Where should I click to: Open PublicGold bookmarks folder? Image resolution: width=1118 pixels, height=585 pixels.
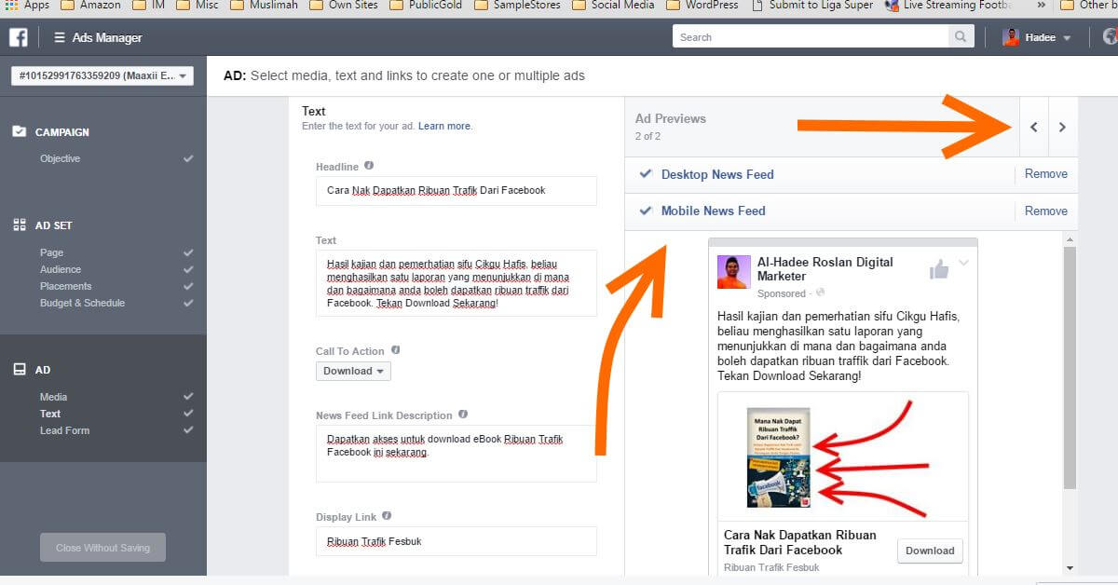[426, 5]
